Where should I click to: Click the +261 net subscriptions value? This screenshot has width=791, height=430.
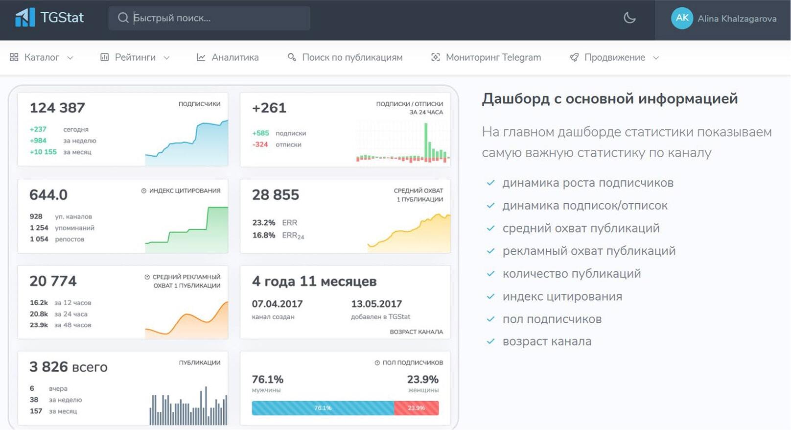pyautogui.click(x=269, y=108)
